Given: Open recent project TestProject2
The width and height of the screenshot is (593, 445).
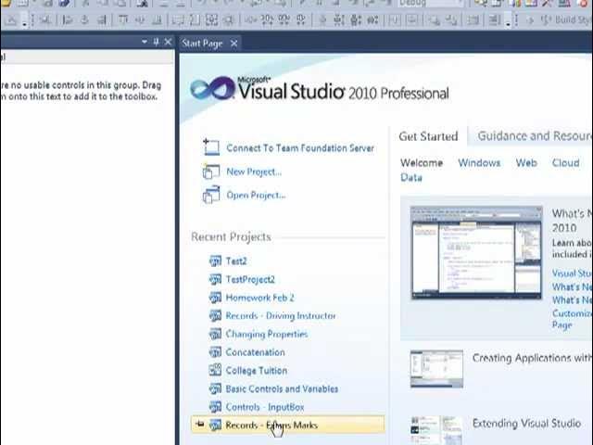Looking at the screenshot, I should [250, 279].
